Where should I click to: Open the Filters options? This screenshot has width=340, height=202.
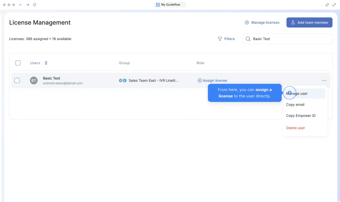pyautogui.click(x=226, y=39)
